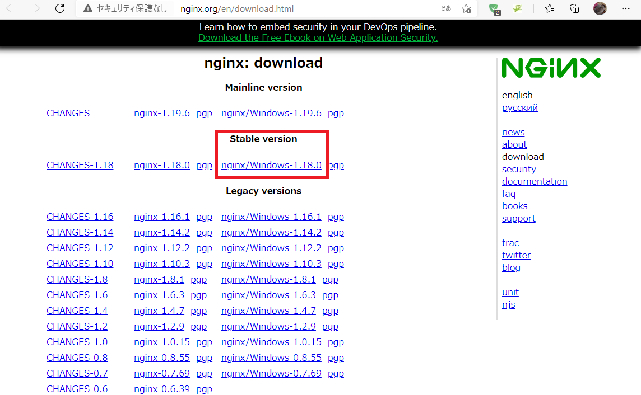The image size is (641, 395).
Task: Download nginx-0.6.39 source
Action: [162, 389]
